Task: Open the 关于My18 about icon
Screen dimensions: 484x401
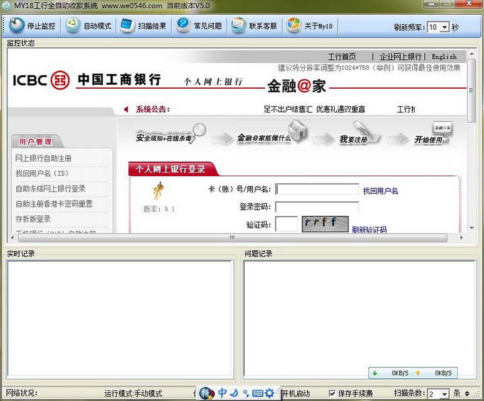Action: coord(294,26)
